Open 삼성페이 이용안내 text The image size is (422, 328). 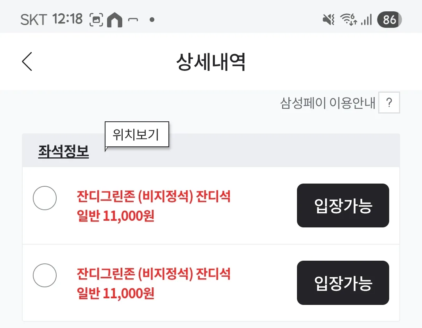[327, 103]
